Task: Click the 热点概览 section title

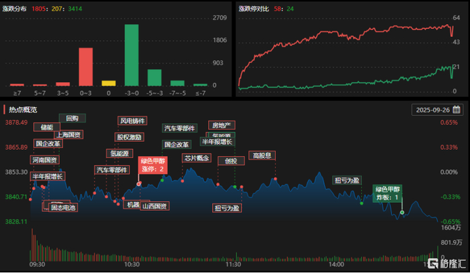Action: [x=23, y=110]
